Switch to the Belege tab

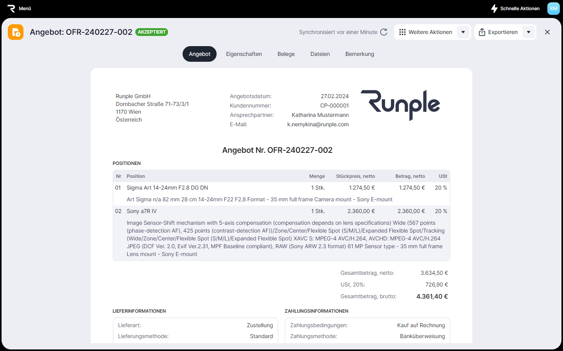286,54
